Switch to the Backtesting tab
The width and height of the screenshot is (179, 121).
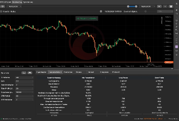coord(17,2)
